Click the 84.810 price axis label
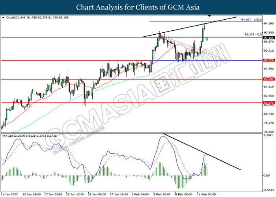The image size is (276, 197). point(269,87)
